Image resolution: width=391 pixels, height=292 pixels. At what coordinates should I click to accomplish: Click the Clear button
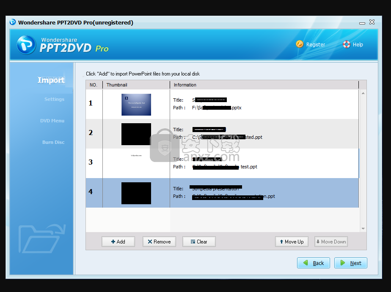[x=199, y=241]
